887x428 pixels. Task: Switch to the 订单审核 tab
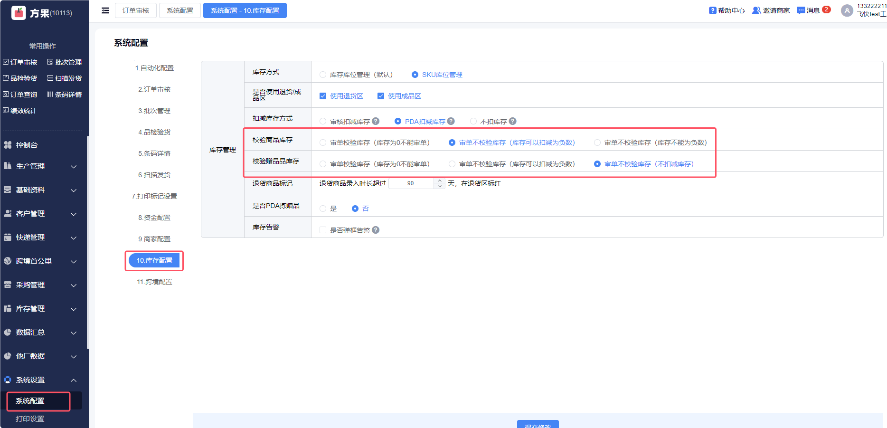(x=136, y=10)
